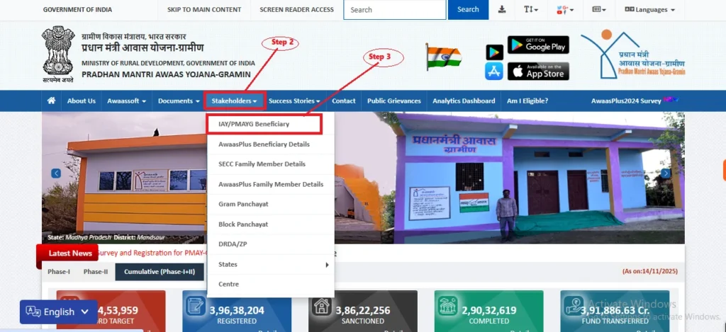
Task: Open the Apple App Store badge
Action: (538, 71)
